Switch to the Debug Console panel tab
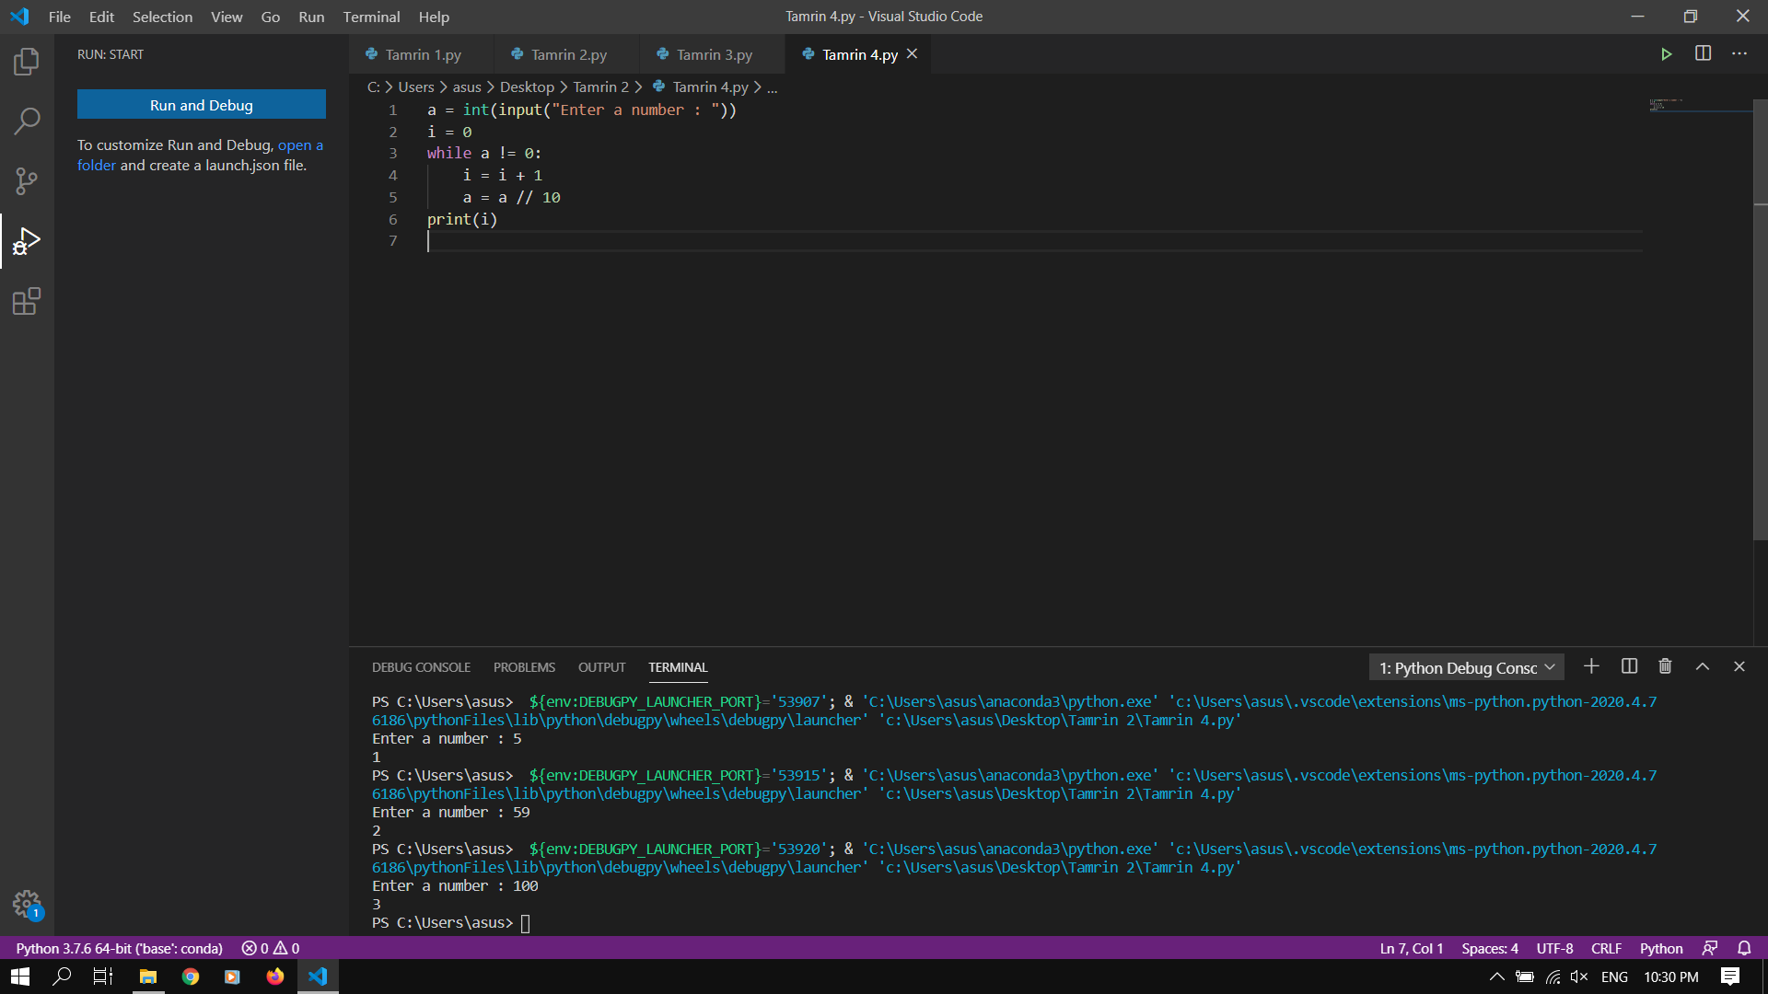Image resolution: width=1768 pixels, height=994 pixels. click(x=421, y=667)
